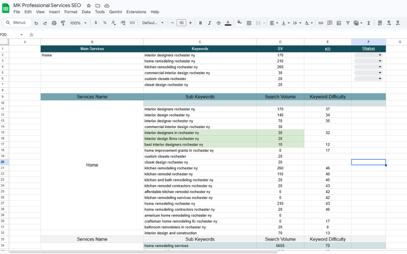Image resolution: width=407 pixels, height=254 pixels.
Task: Open the font family dropdown
Action: pyautogui.click(x=153, y=23)
